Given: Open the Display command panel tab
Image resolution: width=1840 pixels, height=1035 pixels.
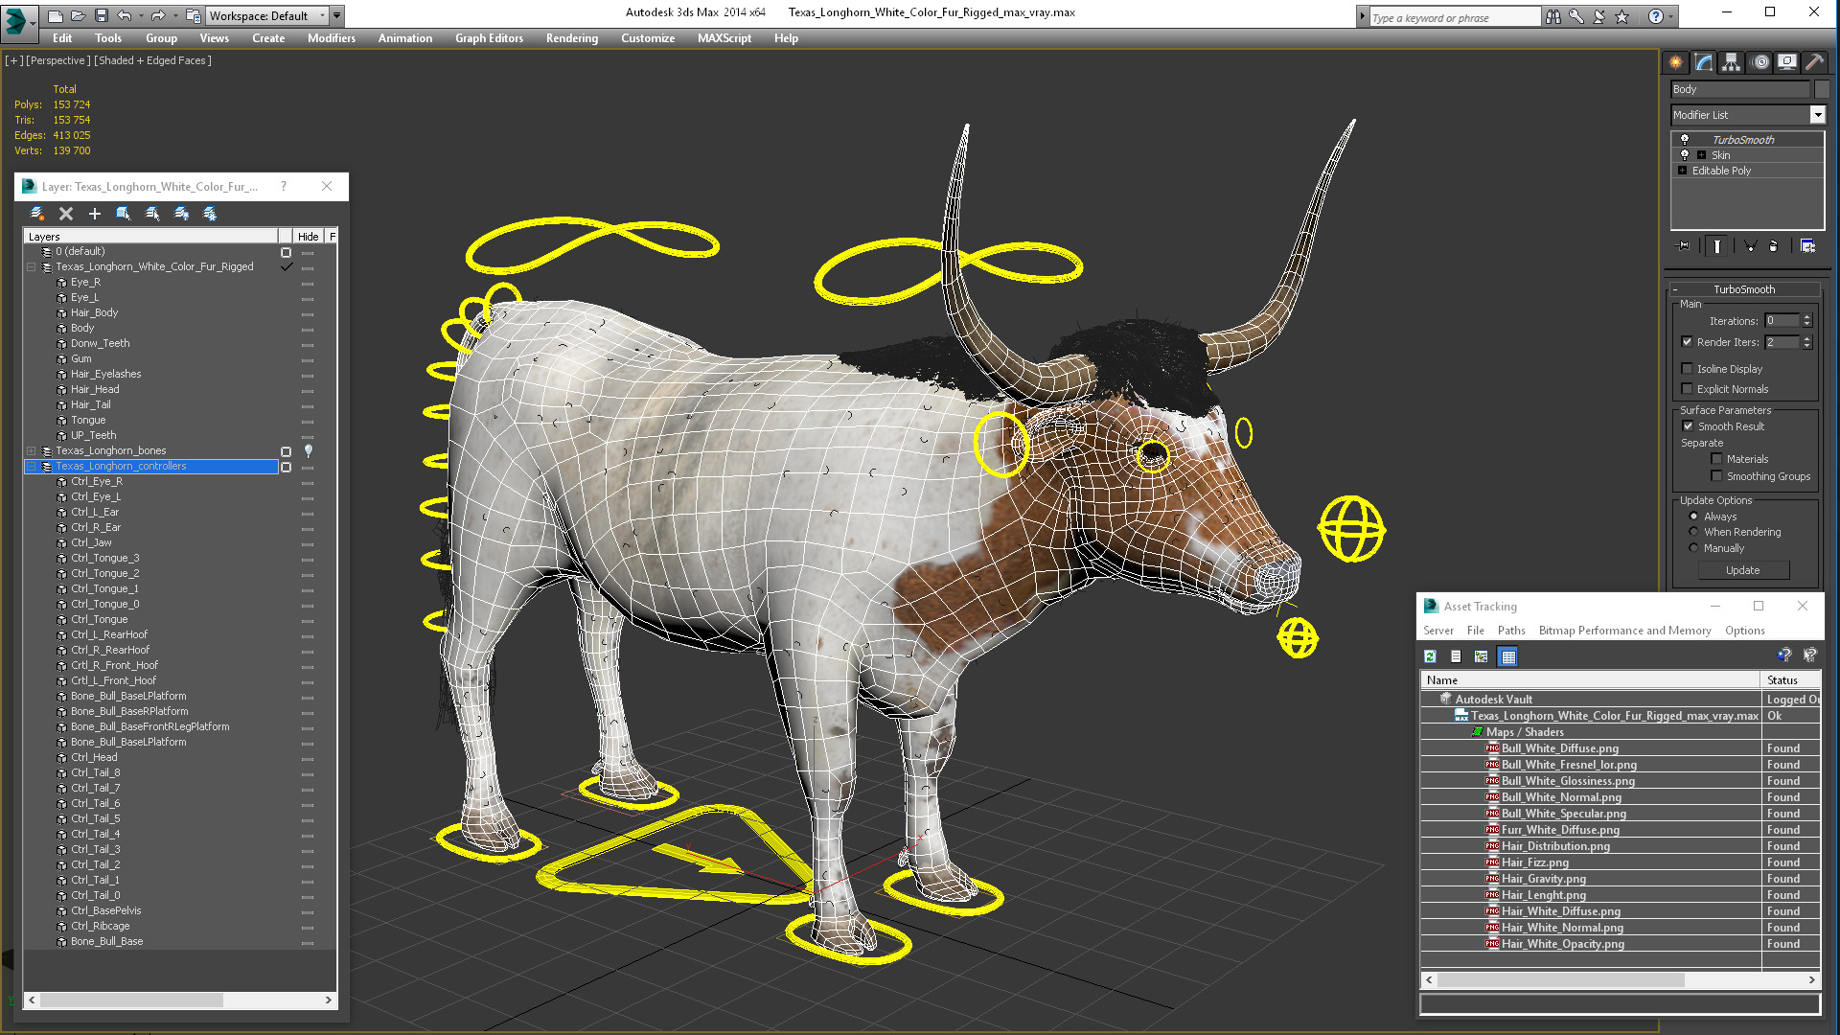Looking at the screenshot, I should (1787, 62).
